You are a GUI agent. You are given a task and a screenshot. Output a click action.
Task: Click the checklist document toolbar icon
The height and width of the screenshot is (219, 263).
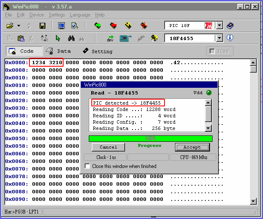pyautogui.click(x=74, y=26)
